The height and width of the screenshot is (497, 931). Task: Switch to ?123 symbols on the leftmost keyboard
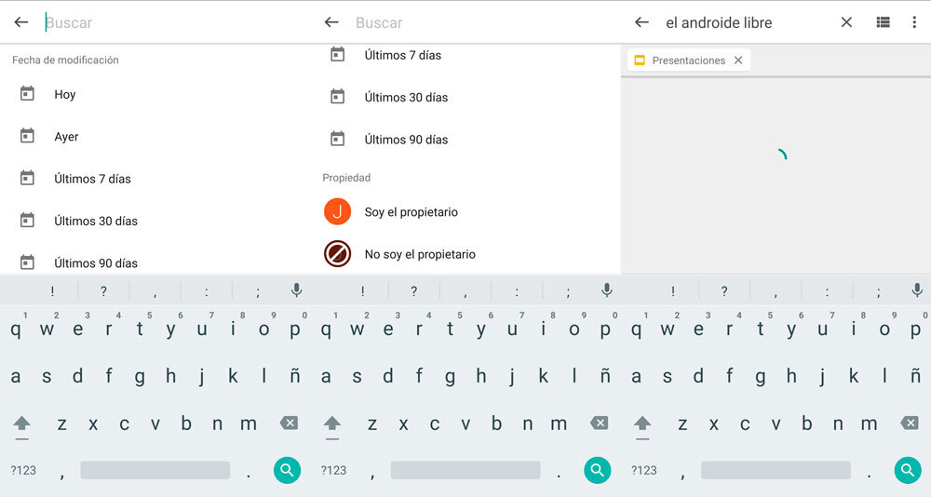[23, 470]
